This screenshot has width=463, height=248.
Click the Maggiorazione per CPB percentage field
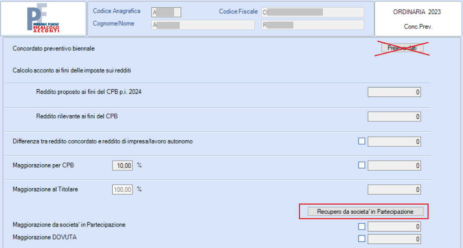(x=122, y=166)
